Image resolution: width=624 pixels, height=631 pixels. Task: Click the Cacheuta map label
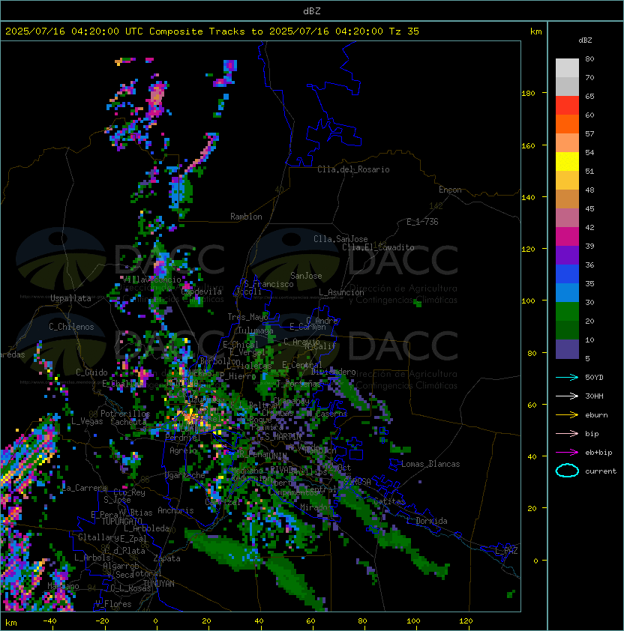(x=128, y=422)
